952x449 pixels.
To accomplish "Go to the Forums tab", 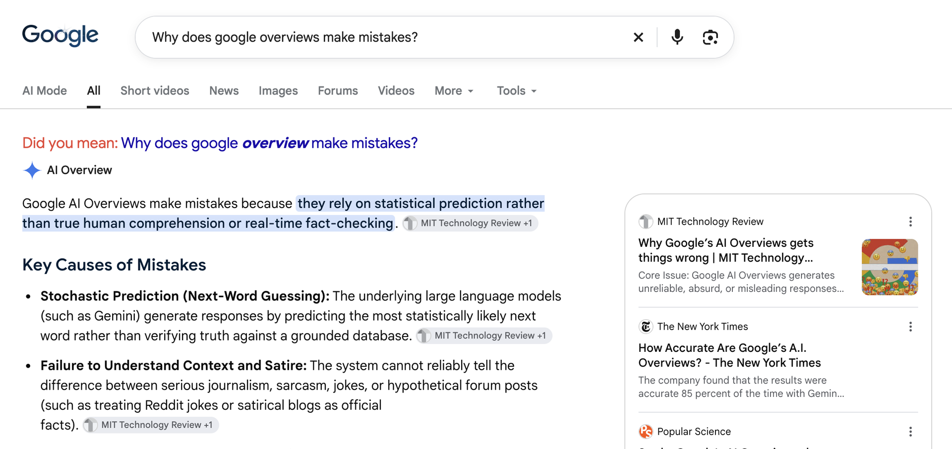I will coord(338,91).
